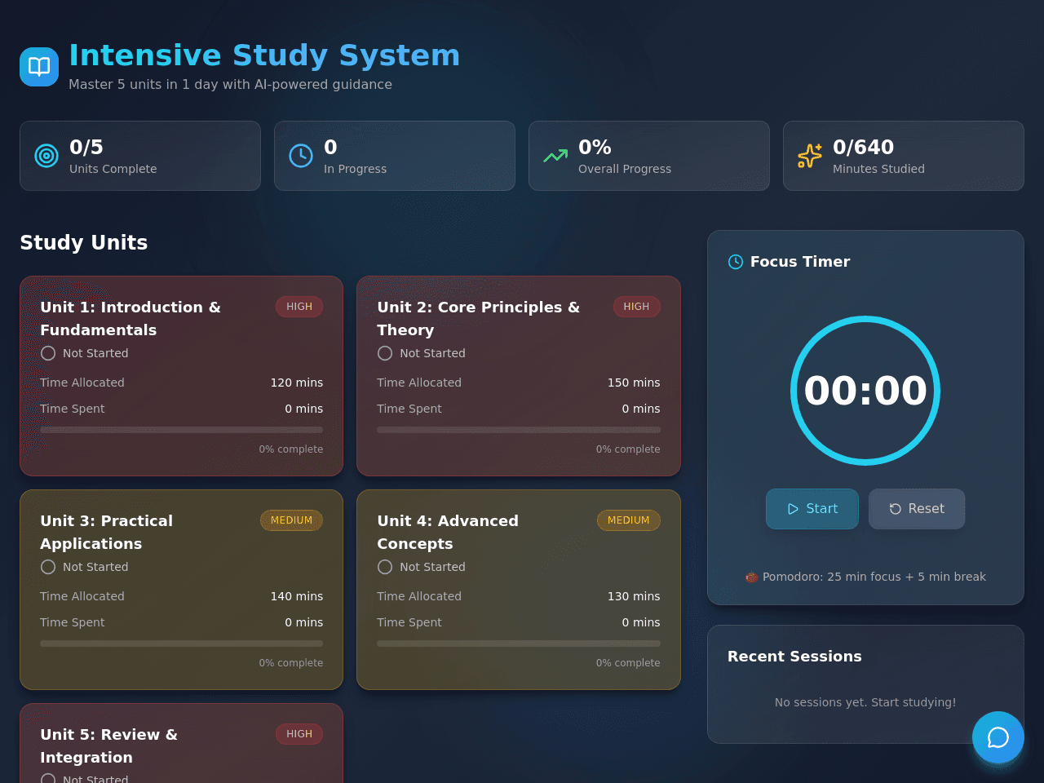Viewport: 1044px width, 783px height.
Task: Open Unit 5: Review & Integration title
Action: (109, 746)
